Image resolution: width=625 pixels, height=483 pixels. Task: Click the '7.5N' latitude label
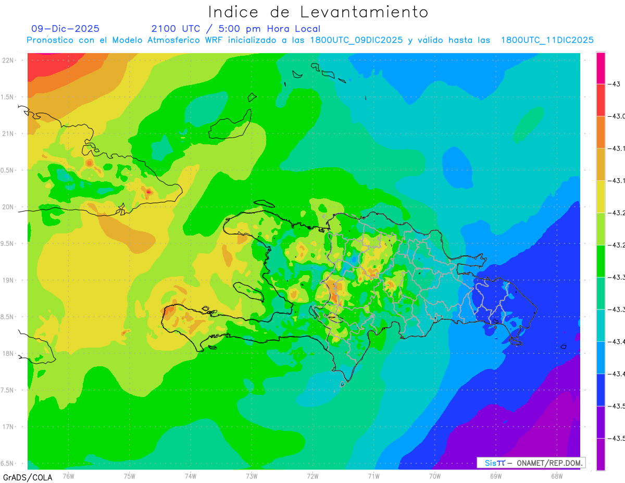(x=7, y=390)
